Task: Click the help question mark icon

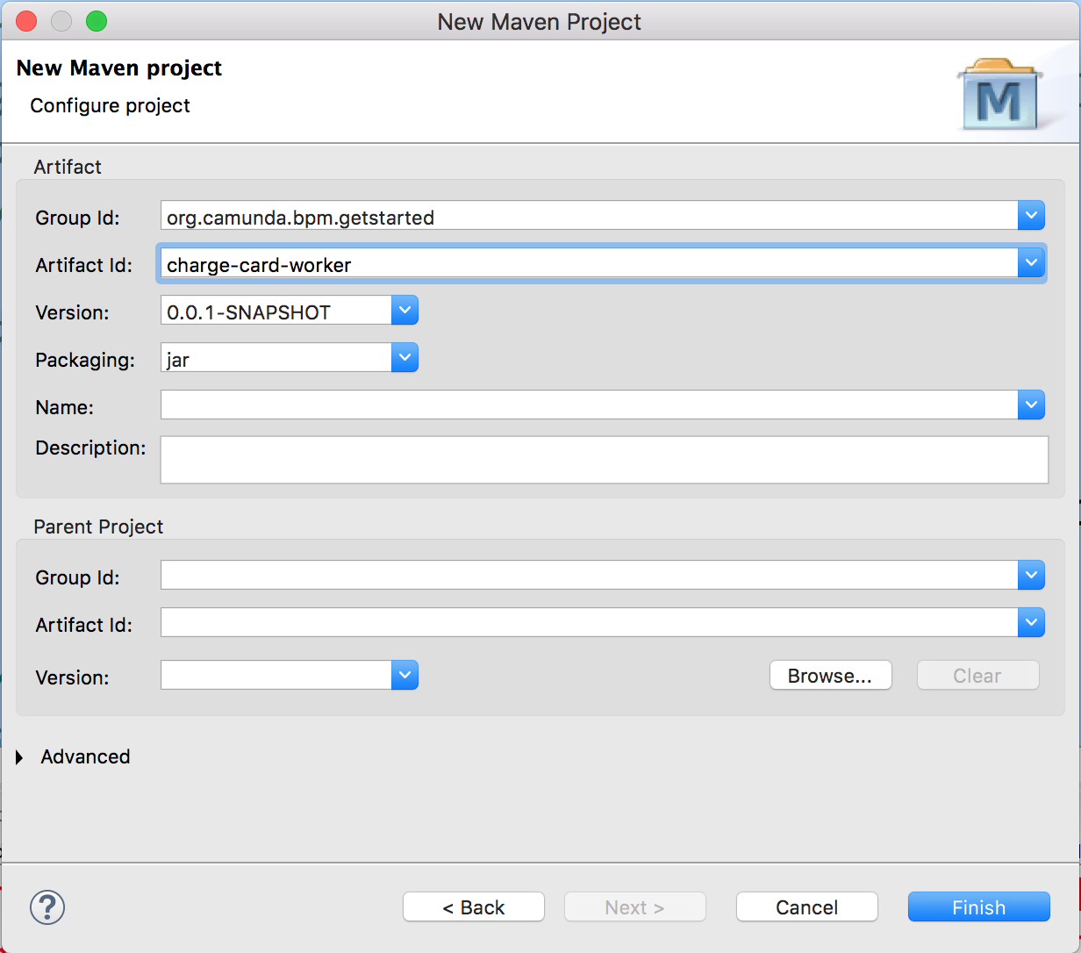Action: (x=47, y=906)
